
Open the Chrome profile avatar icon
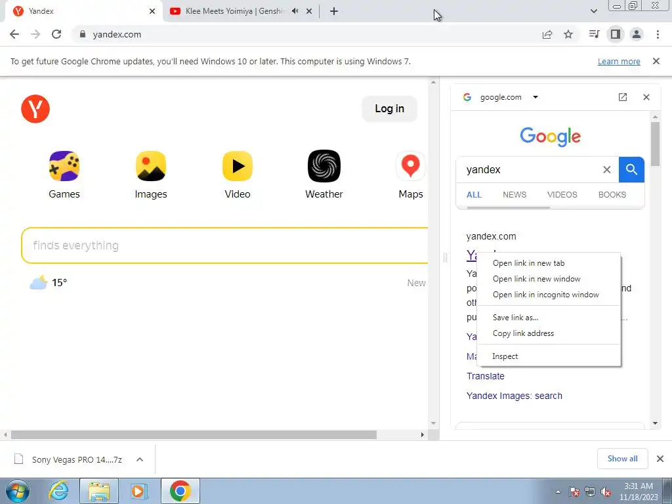(x=637, y=34)
